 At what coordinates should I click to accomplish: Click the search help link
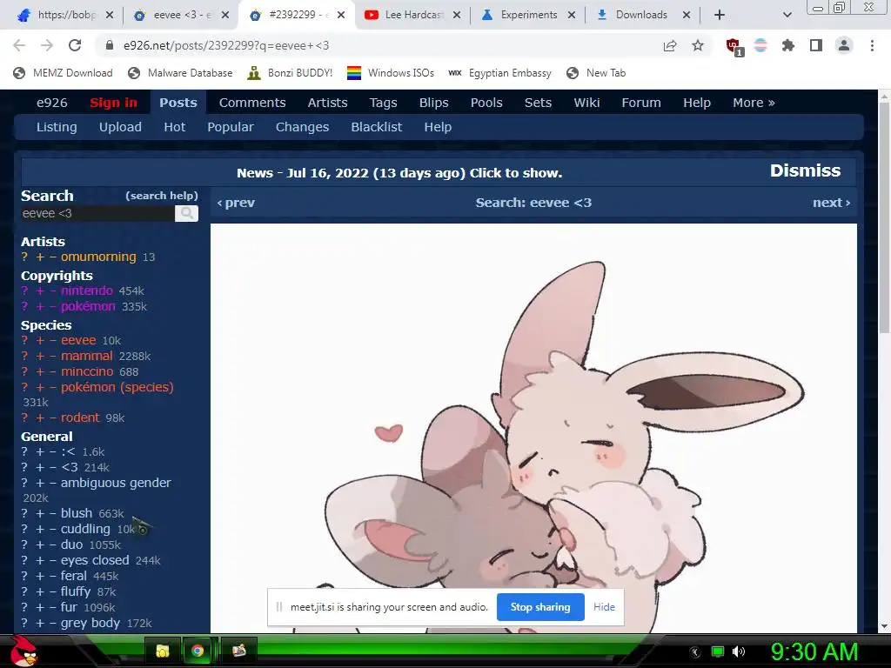(162, 196)
